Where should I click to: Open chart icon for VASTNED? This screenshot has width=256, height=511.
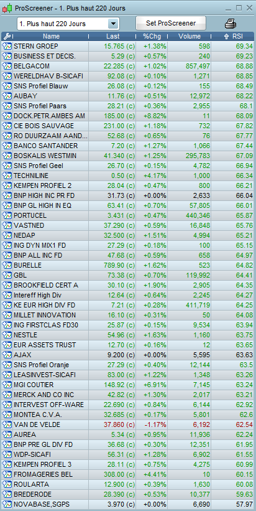tap(7, 225)
